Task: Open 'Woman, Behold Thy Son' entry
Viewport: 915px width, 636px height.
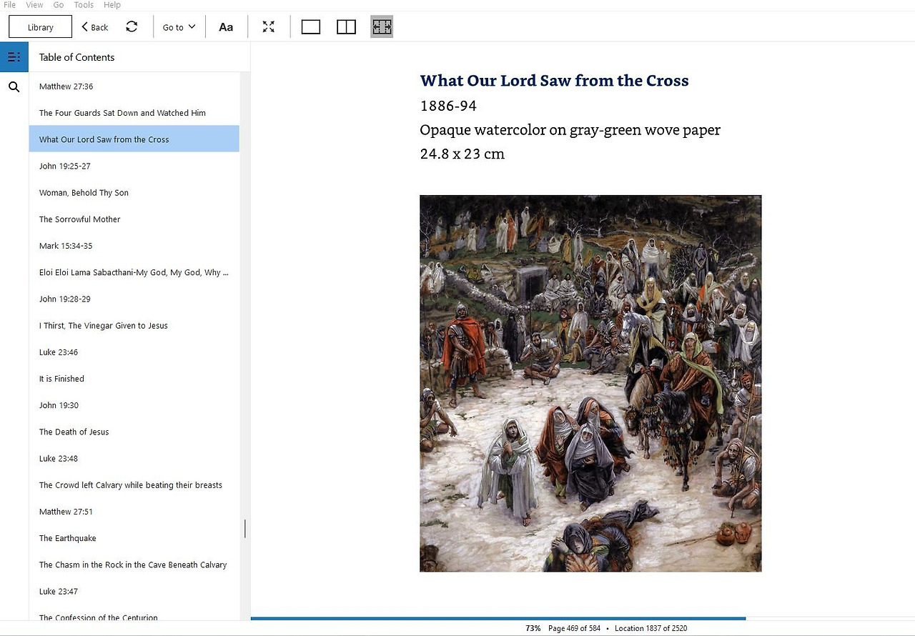Action: point(134,193)
